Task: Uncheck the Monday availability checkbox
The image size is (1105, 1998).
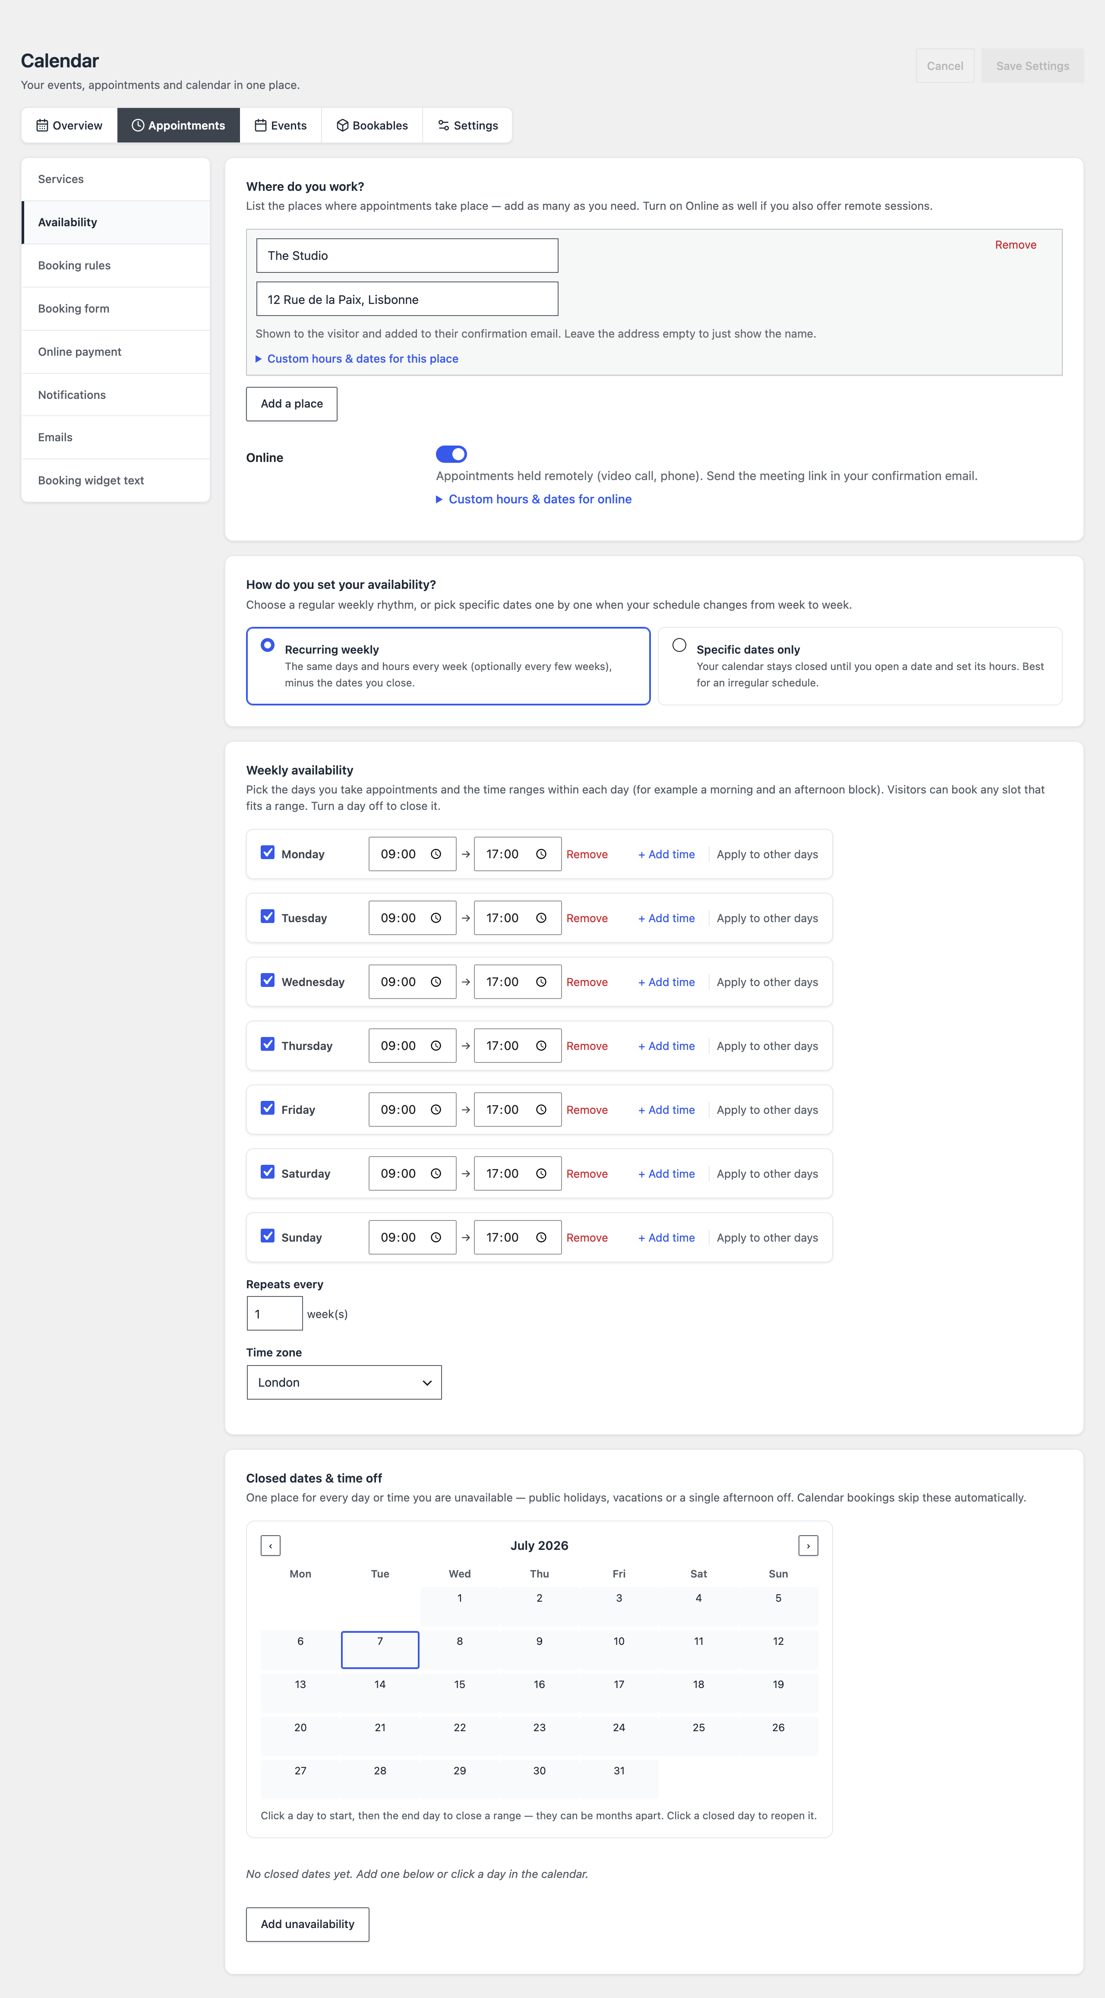Action: [268, 852]
